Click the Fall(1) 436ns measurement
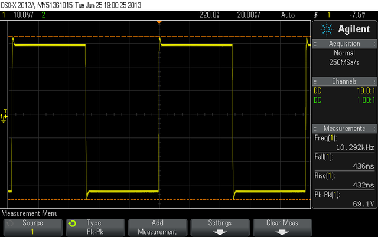 click(x=344, y=162)
